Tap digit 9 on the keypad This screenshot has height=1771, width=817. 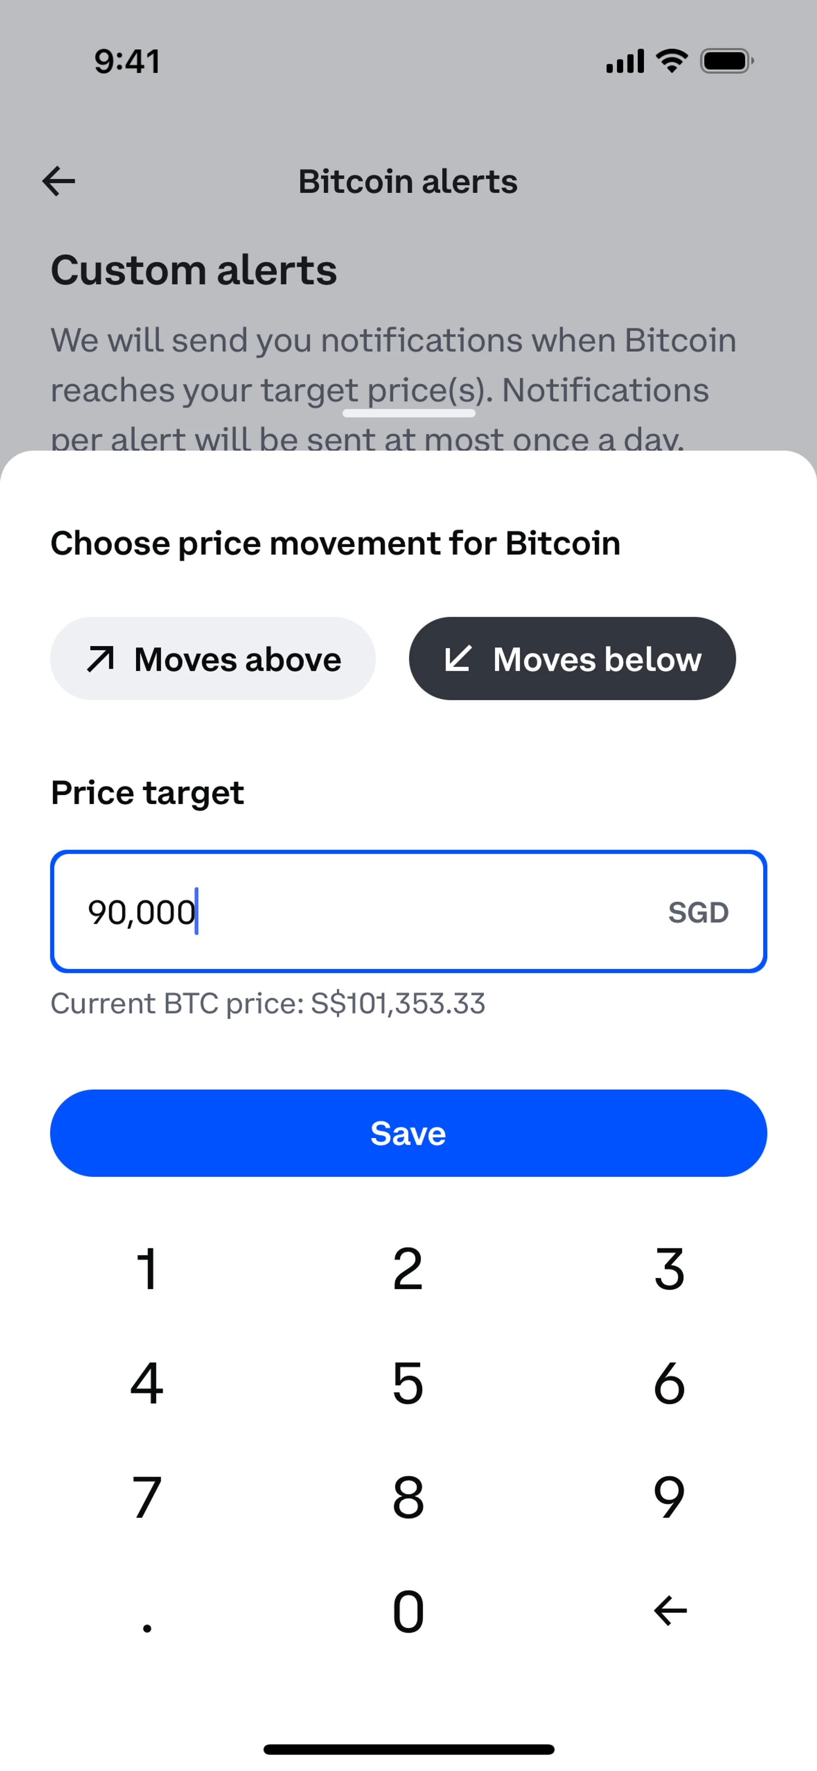(x=669, y=1497)
